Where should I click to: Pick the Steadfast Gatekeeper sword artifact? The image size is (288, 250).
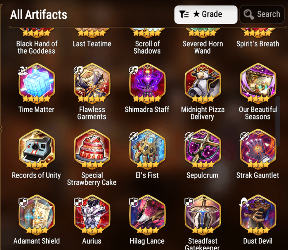(x=203, y=214)
